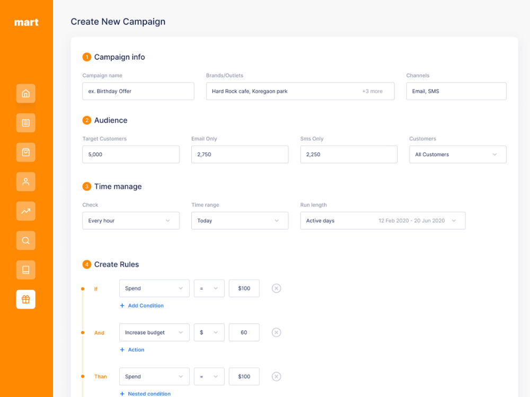The height and width of the screenshot is (397, 530).
Task: Remove the If Spend rule row
Action: [276, 288]
